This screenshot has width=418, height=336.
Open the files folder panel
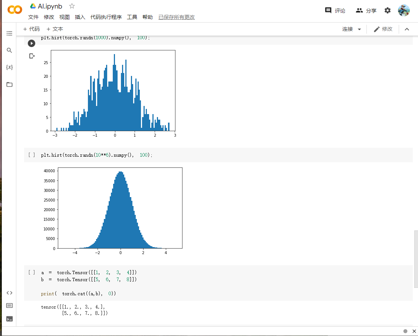point(9,84)
